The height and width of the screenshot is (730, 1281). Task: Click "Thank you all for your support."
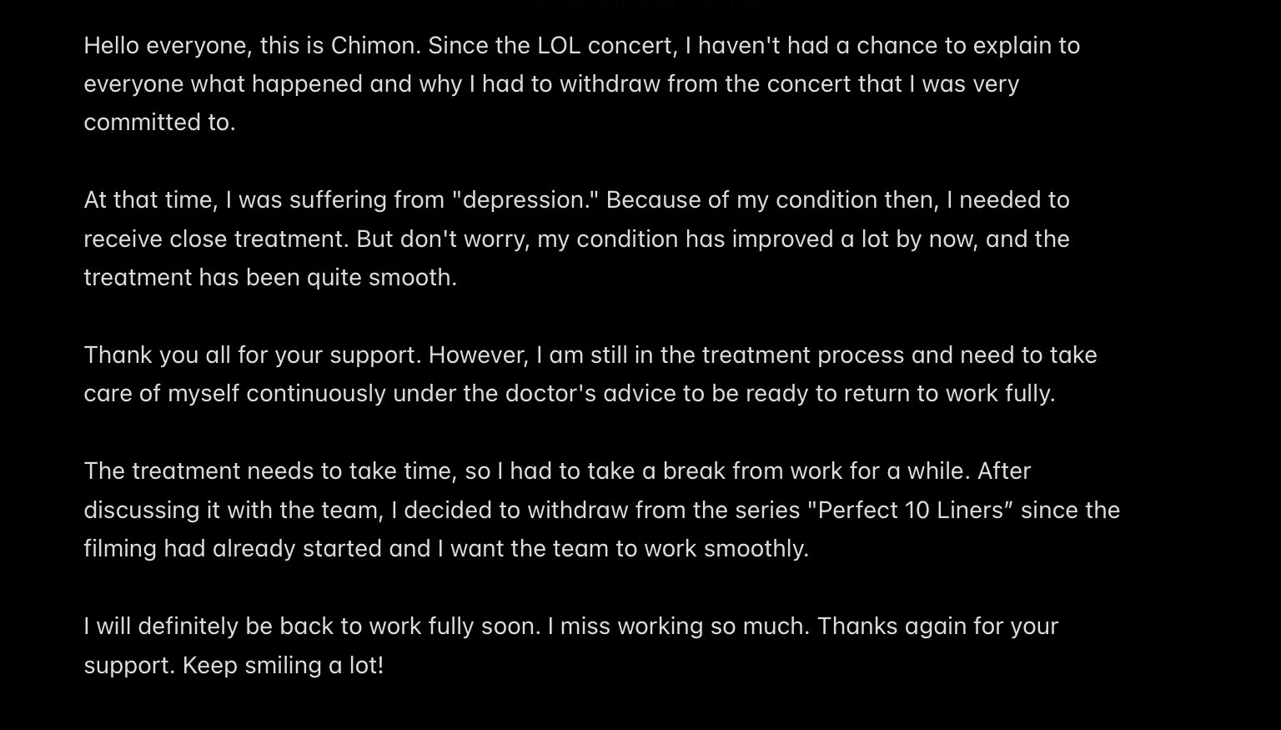click(253, 355)
